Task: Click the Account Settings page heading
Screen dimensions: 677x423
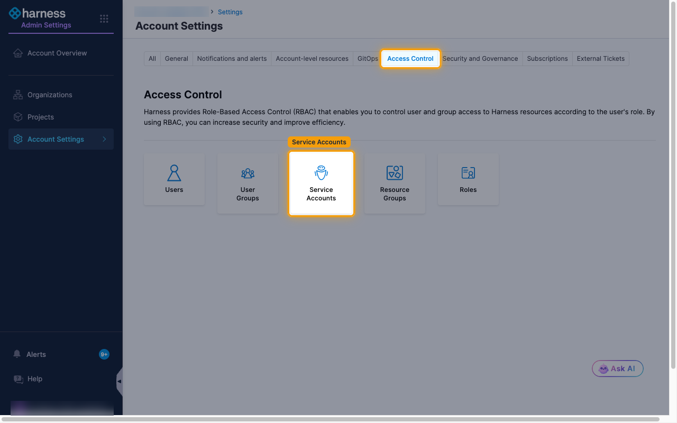Action: point(179,26)
